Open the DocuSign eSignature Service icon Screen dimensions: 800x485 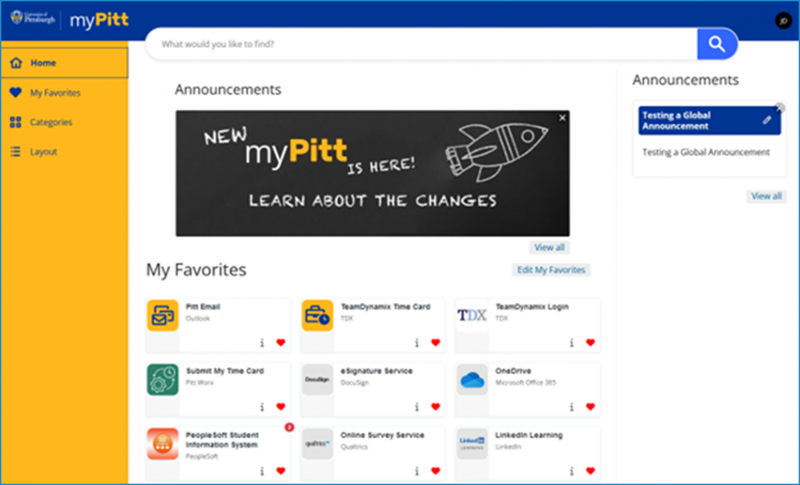pyautogui.click(x=317, y=380)
